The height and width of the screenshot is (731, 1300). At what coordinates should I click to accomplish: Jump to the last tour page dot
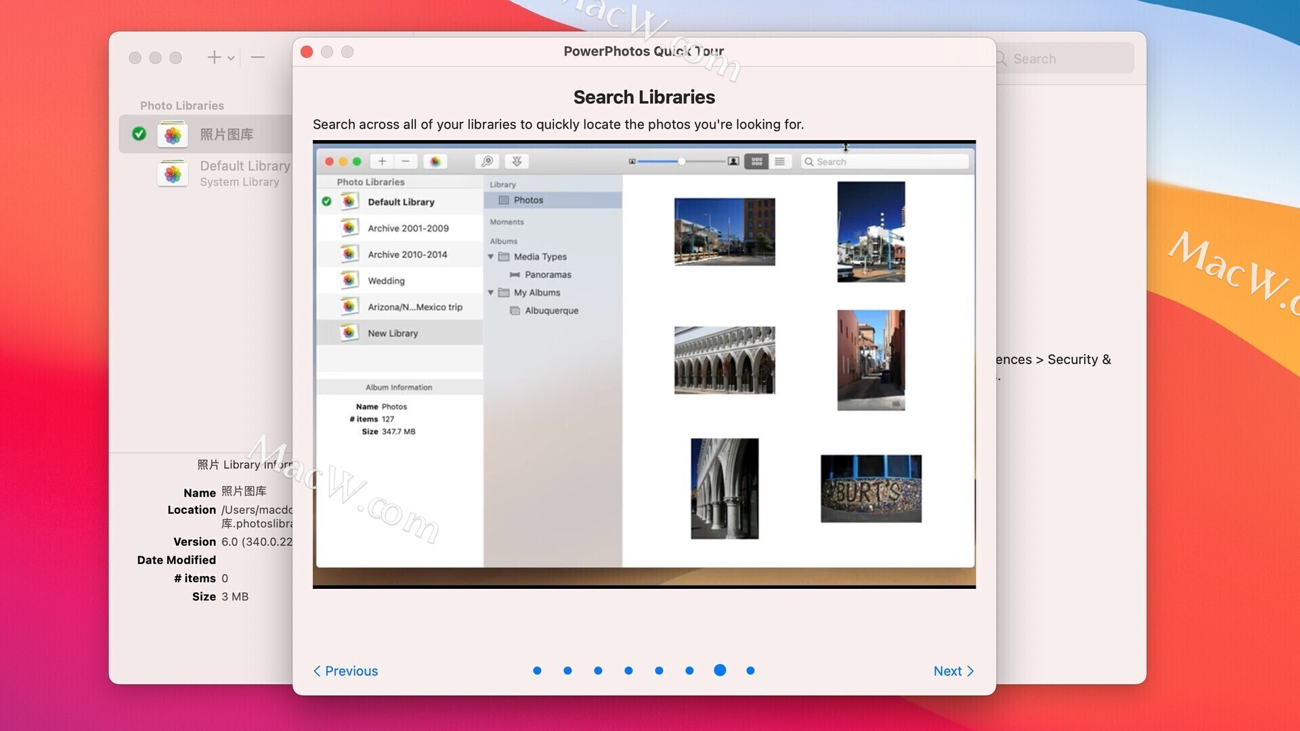pyautogui.click(x=750, y=671)
